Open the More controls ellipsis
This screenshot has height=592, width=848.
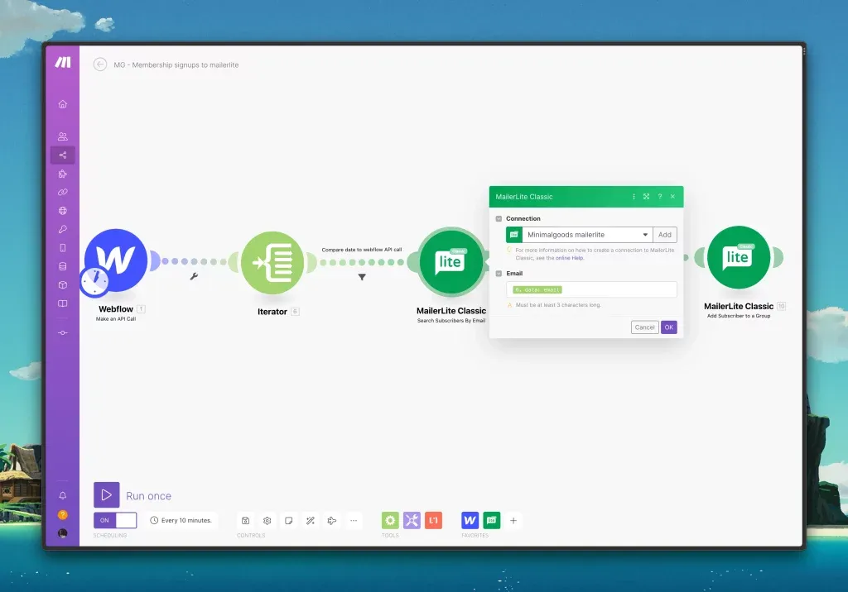click(354, 521)
